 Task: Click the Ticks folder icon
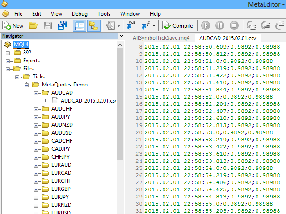point(27,77)
